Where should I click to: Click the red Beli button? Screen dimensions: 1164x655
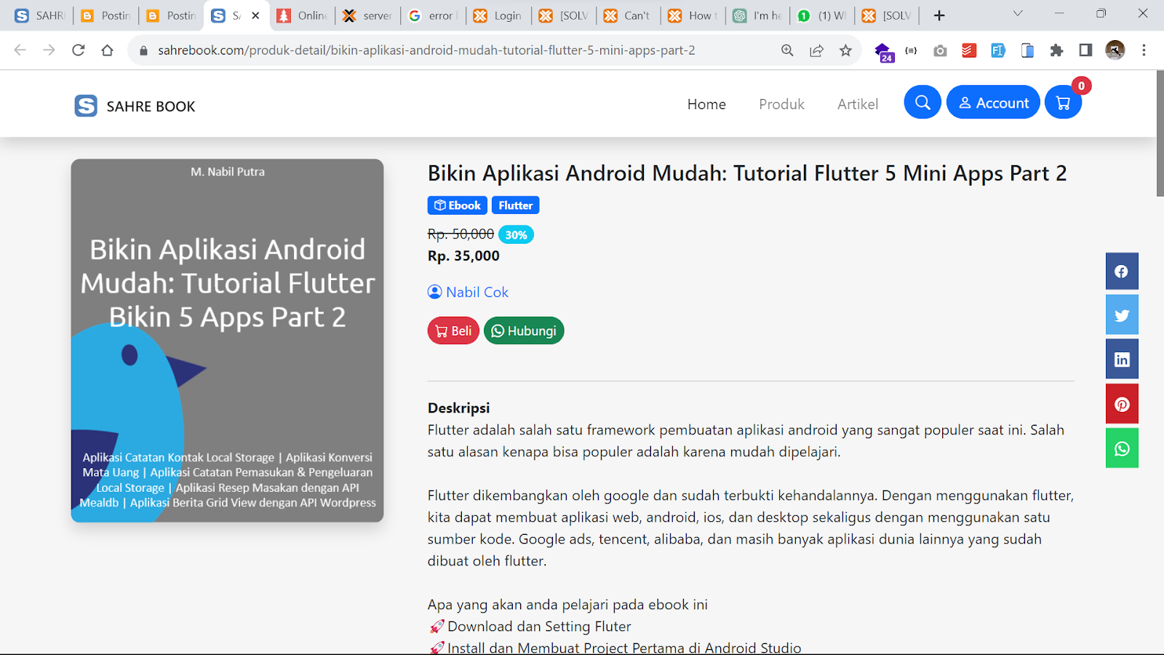click(453, 330)
